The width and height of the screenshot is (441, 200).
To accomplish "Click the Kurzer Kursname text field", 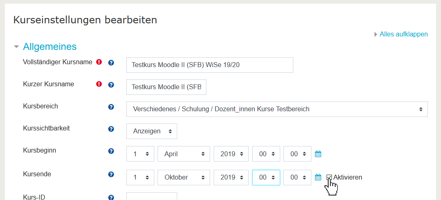I will [166, 87].
